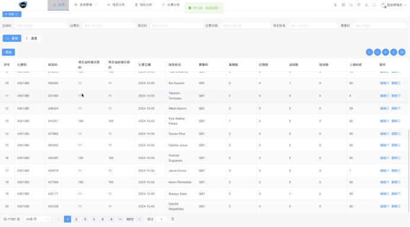Select current page 1 button
Screen dimensions: 410x227
(x=68, y=219)
